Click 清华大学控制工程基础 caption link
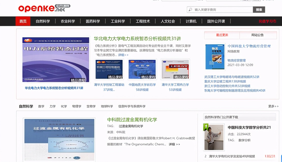The image size is (282, 162). coord(109,87)
